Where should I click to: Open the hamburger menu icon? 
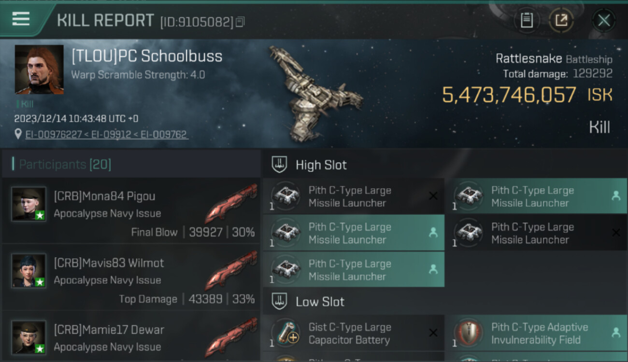pos(21,19)
